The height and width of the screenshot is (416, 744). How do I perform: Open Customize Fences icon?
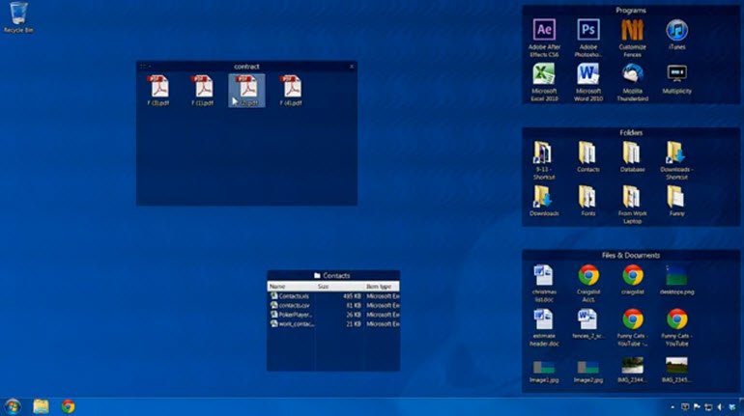[x=633, y=31]
